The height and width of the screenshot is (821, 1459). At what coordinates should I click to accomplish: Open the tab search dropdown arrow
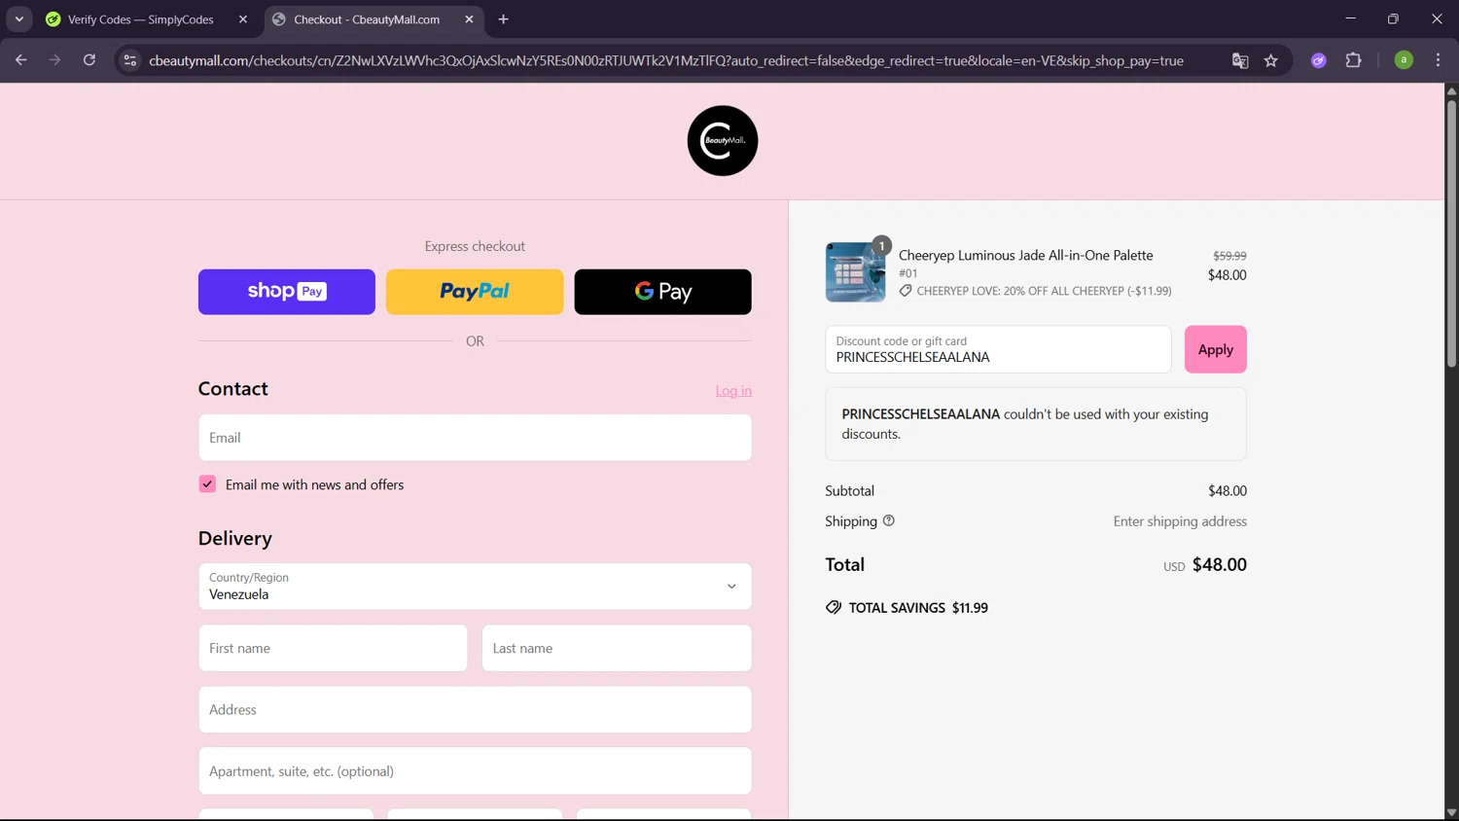(x=18, y=19)
